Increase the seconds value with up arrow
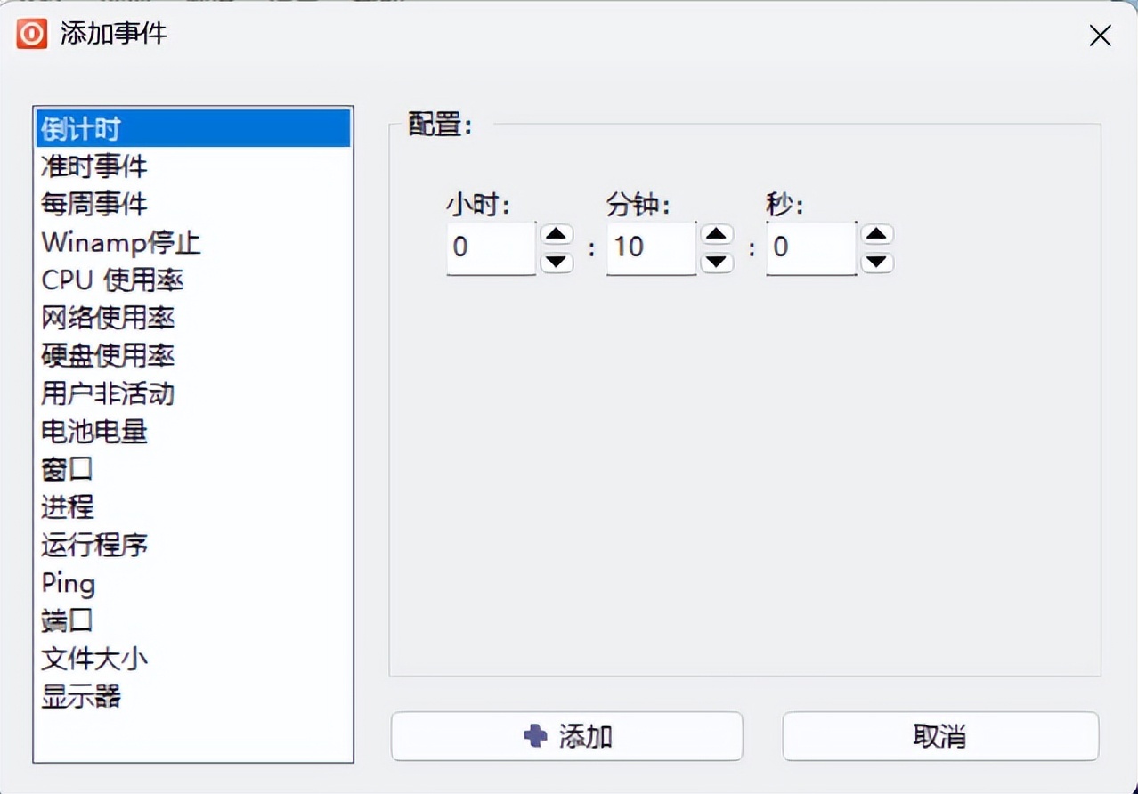This screenshot has width=1138, height=794. point(877,234)
